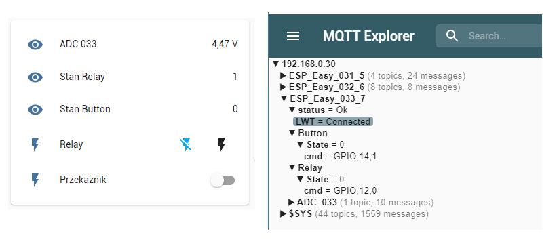Toggle the Przekaznik switch
The width and height of the screenshot is (559, 246).
click(223, 180)
